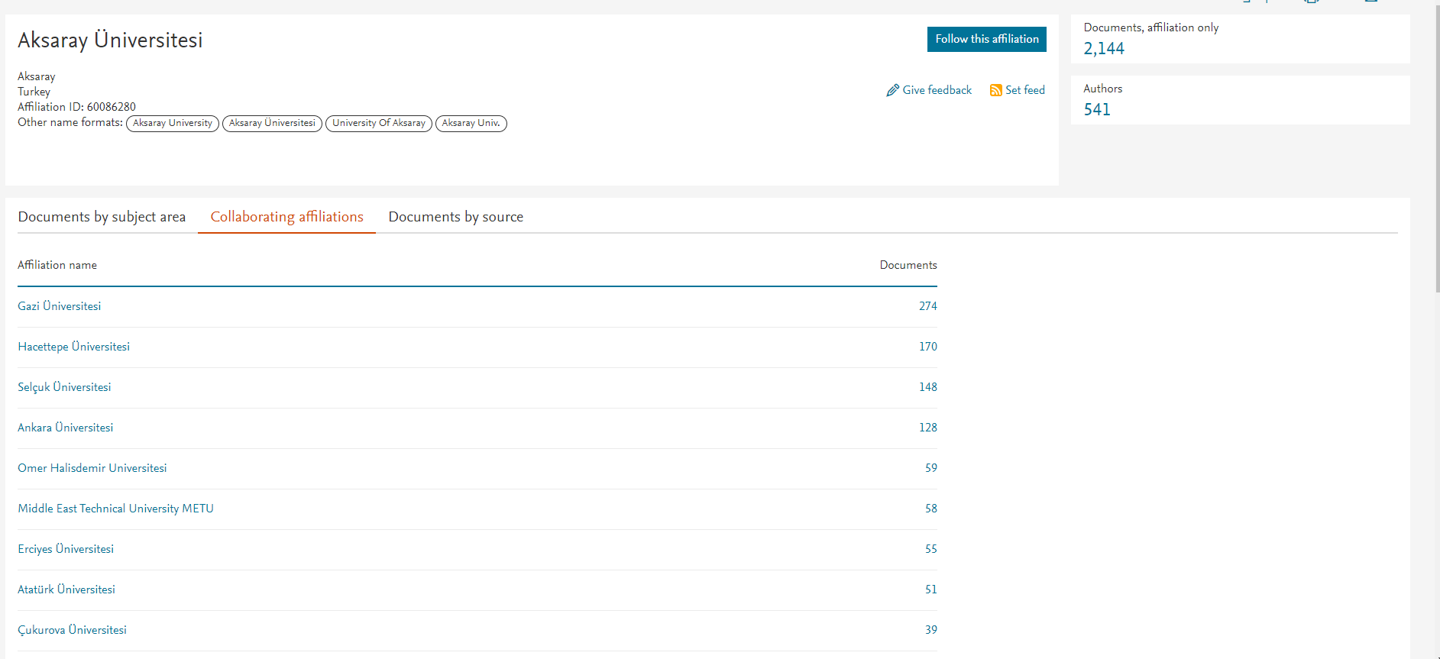Click the Aksaray University name format chip
The height and width of the screenshot is (659, 1440).
173,123
